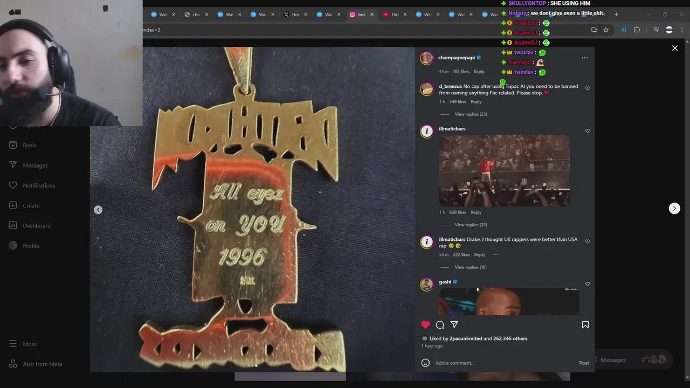This screenshot has height=388, width=690.
Task: Open the comment bubble icon under the post
Action: [x=440, y=324]
